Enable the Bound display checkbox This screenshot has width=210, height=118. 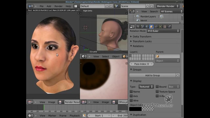click(157, 87)
